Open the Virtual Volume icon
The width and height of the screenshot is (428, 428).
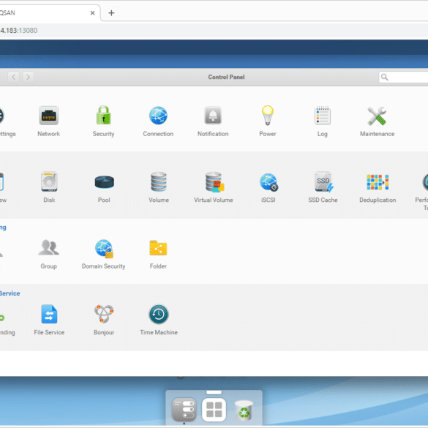click(x=214, y=181)
